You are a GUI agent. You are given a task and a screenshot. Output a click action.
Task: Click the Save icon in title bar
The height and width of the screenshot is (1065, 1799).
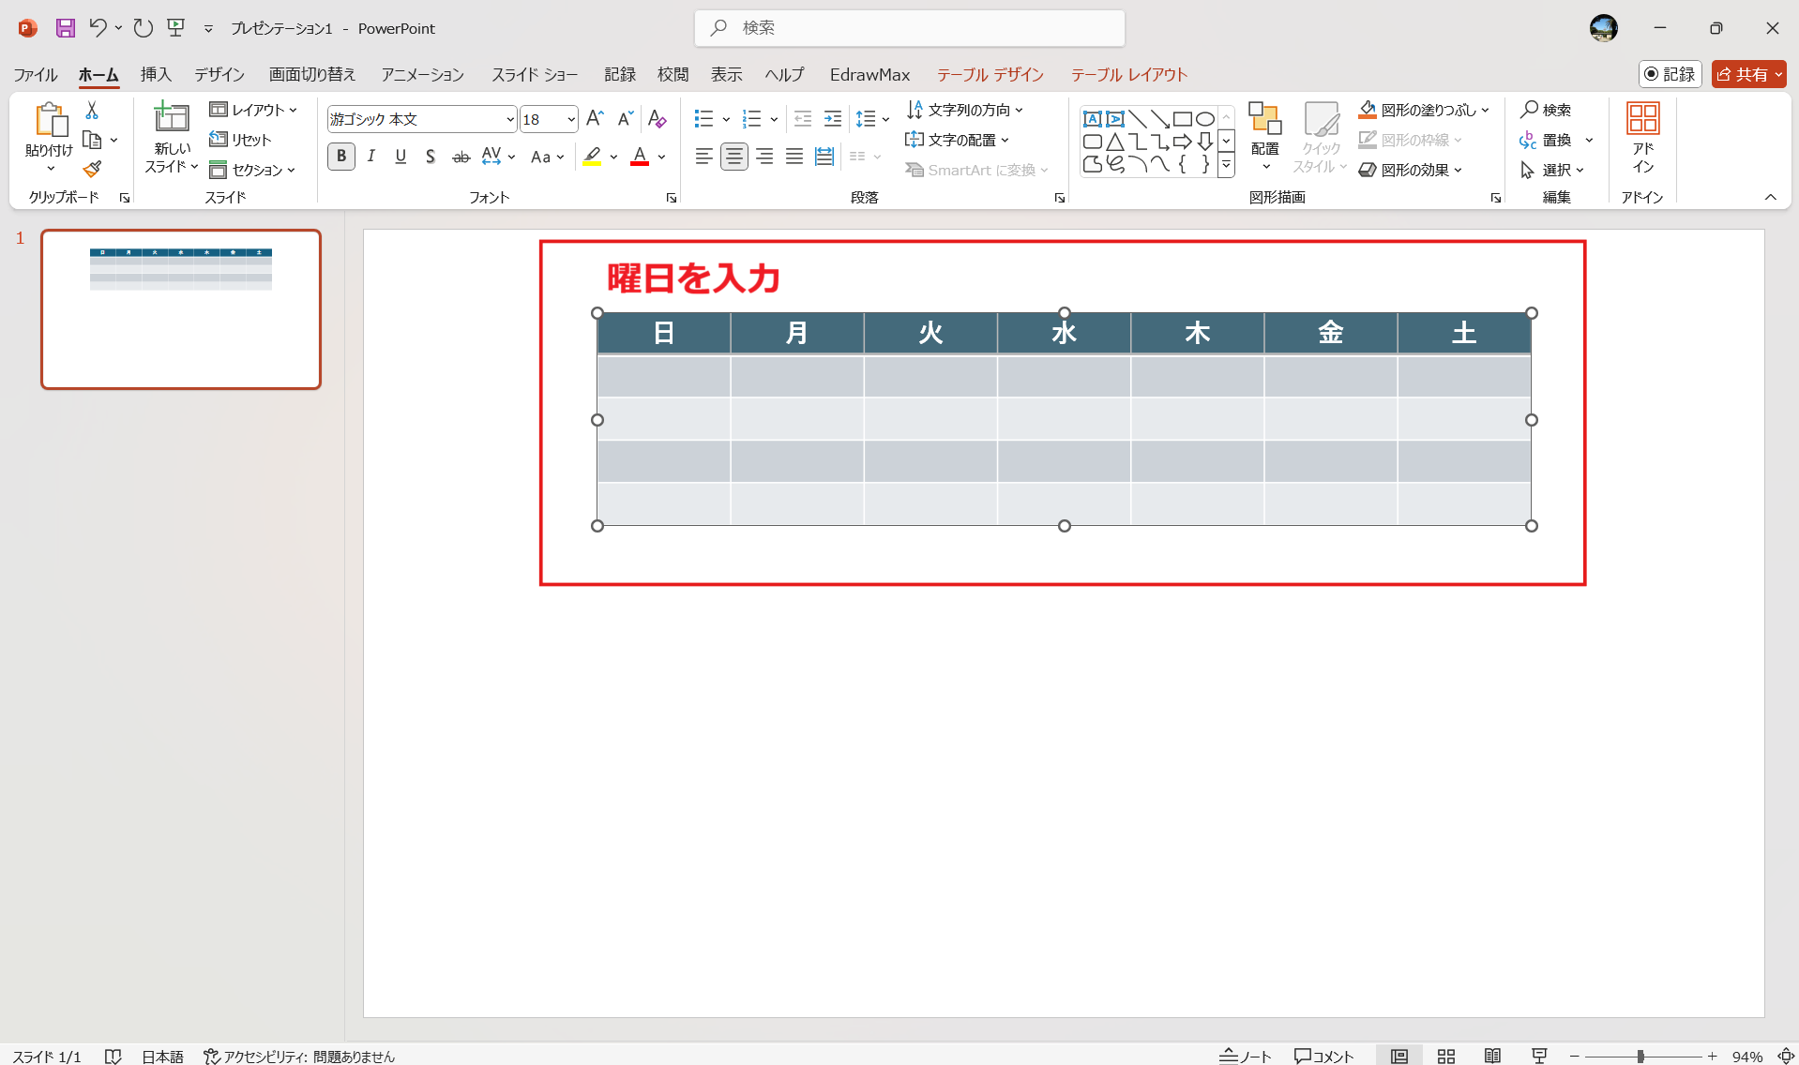point(65,28)
